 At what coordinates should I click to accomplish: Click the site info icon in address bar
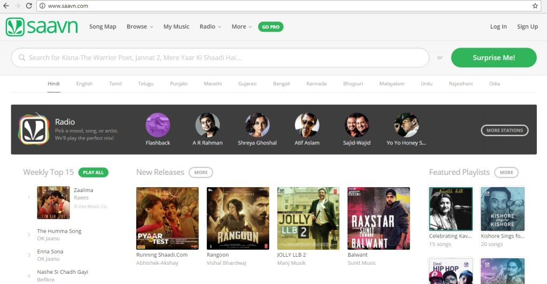pos(42,5)
